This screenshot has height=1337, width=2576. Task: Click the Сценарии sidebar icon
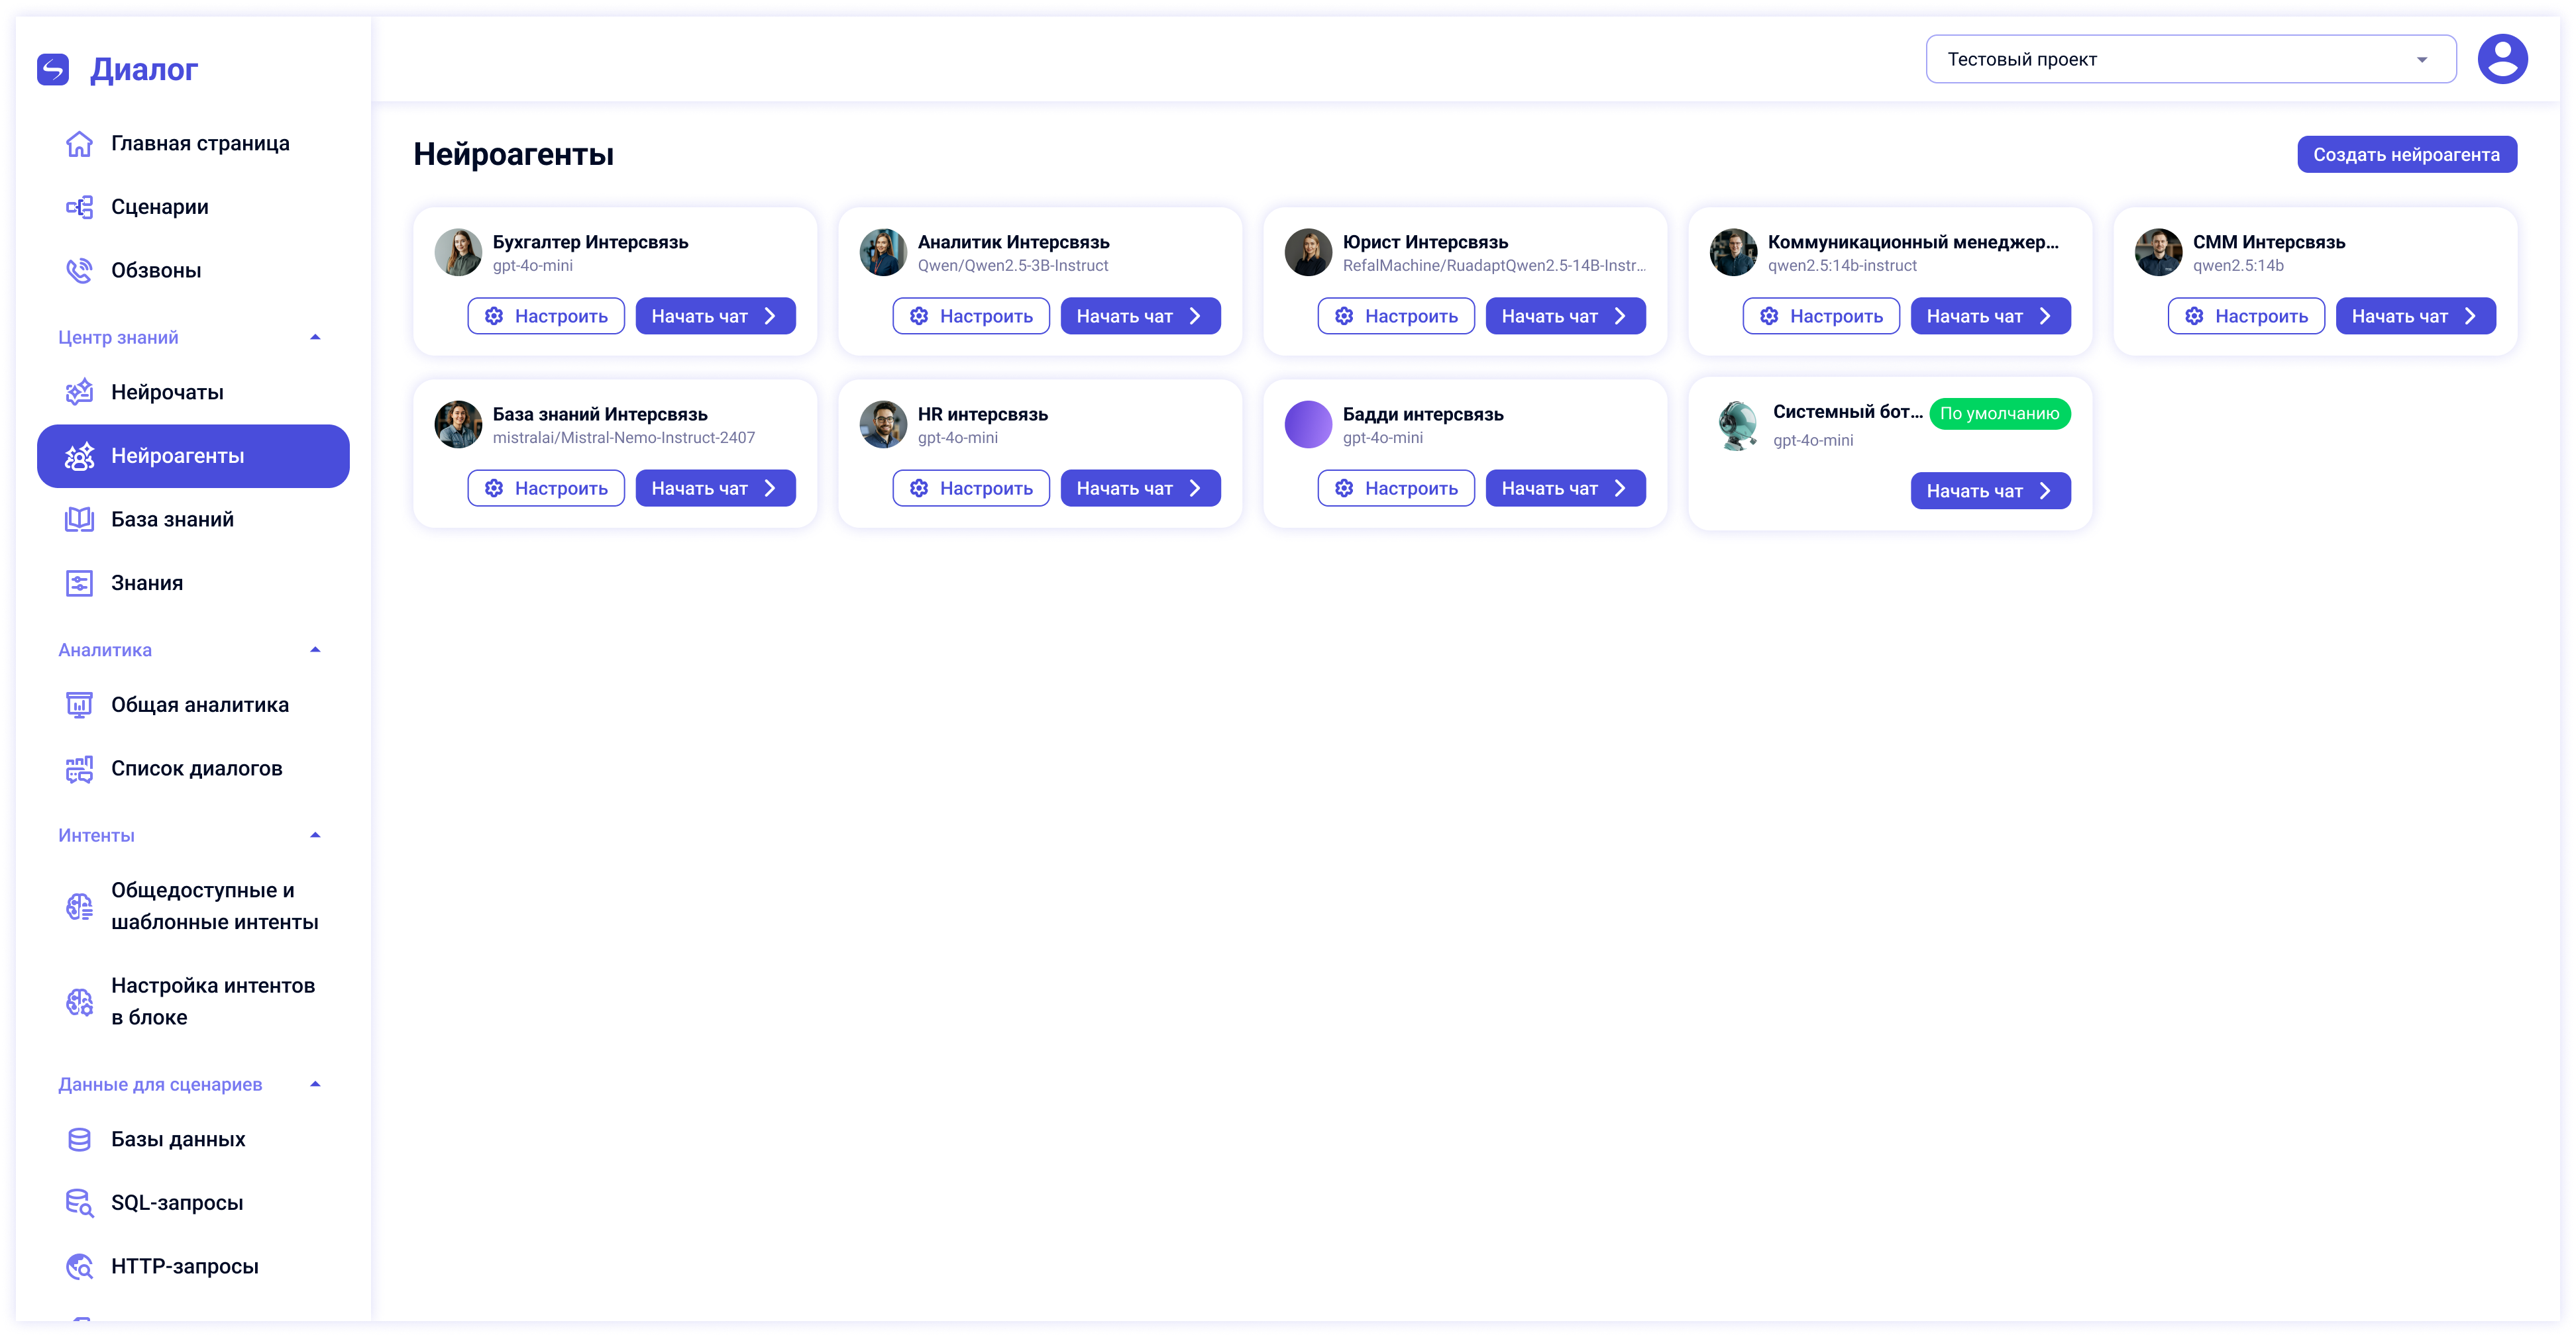[x=80, y=207]
